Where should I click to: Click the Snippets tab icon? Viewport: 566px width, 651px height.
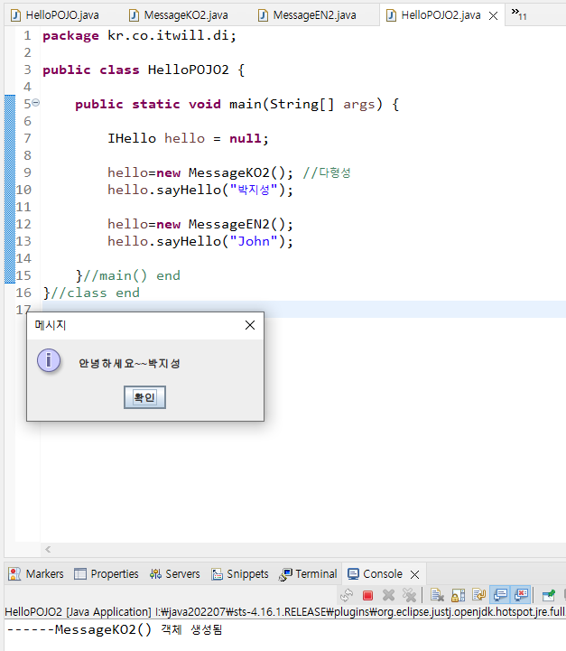(217, 574)
